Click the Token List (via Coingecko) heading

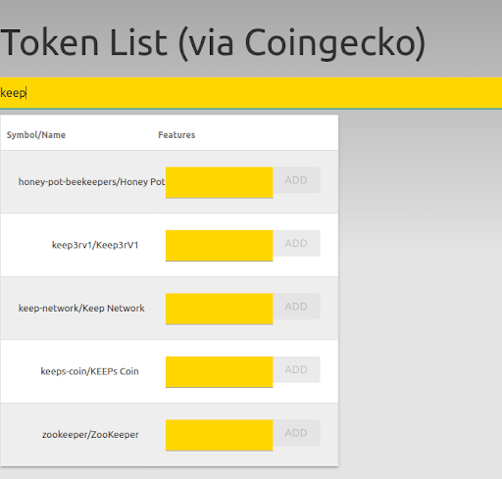pos(213,43)
